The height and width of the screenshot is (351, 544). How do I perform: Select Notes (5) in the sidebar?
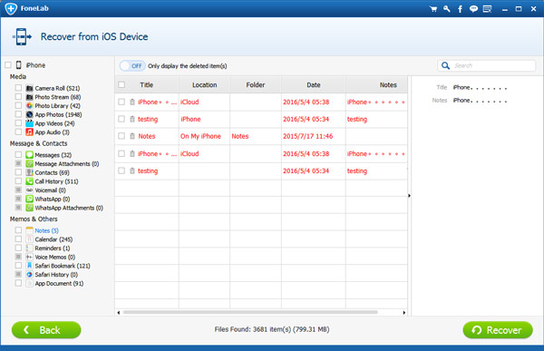[46, 230]
